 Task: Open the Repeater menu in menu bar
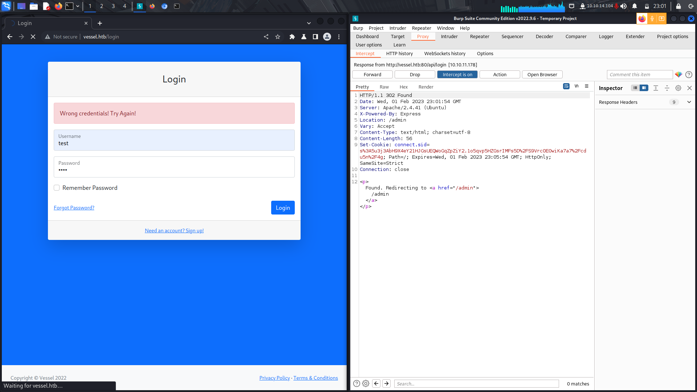pos(421,28)
